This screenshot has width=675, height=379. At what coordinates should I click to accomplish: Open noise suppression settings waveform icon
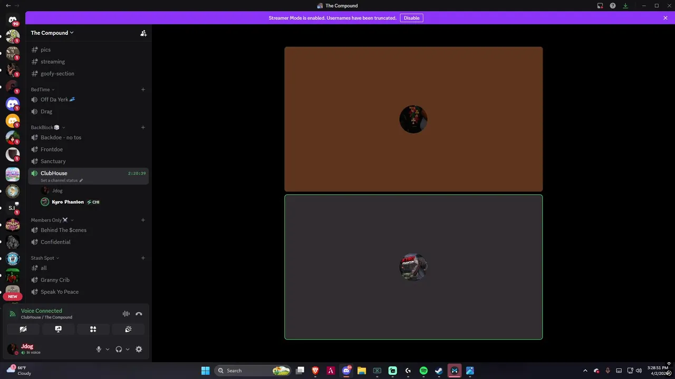(126, 314)
